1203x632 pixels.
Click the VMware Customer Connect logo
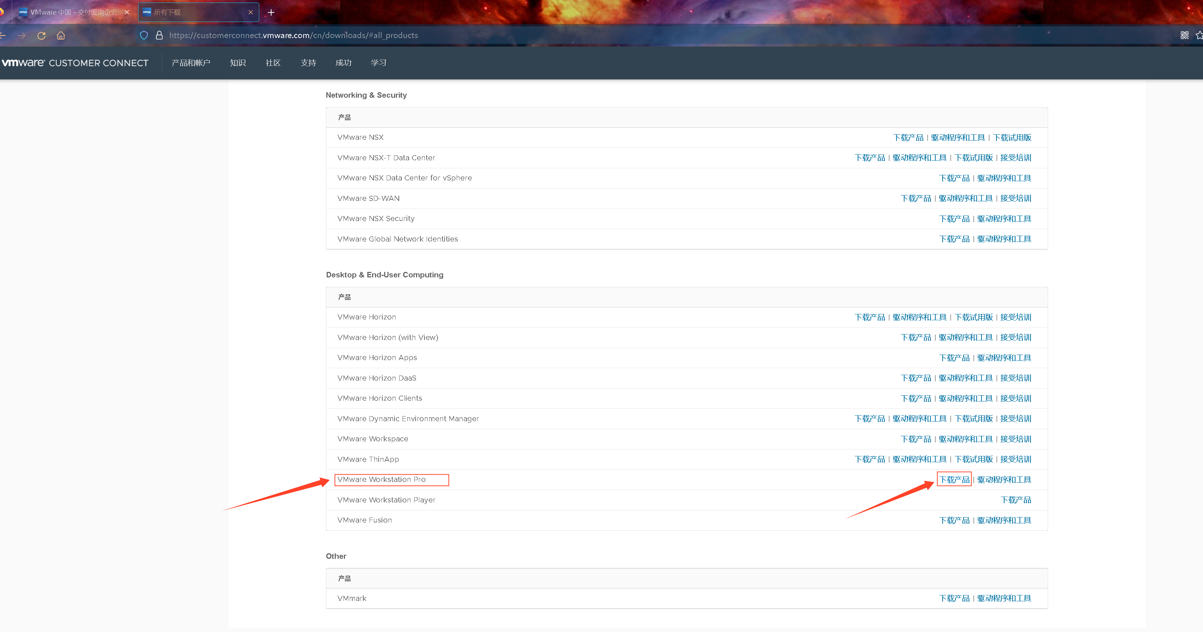tap(75, 63)
